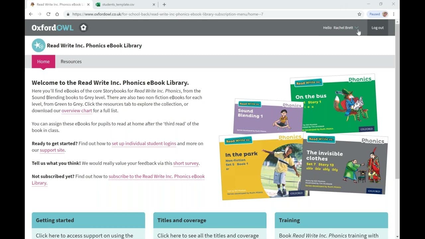The width and height of the screenshot is (425, 239).
Task: Close the students_template.csv tab
Action: (x=154, y=5)
